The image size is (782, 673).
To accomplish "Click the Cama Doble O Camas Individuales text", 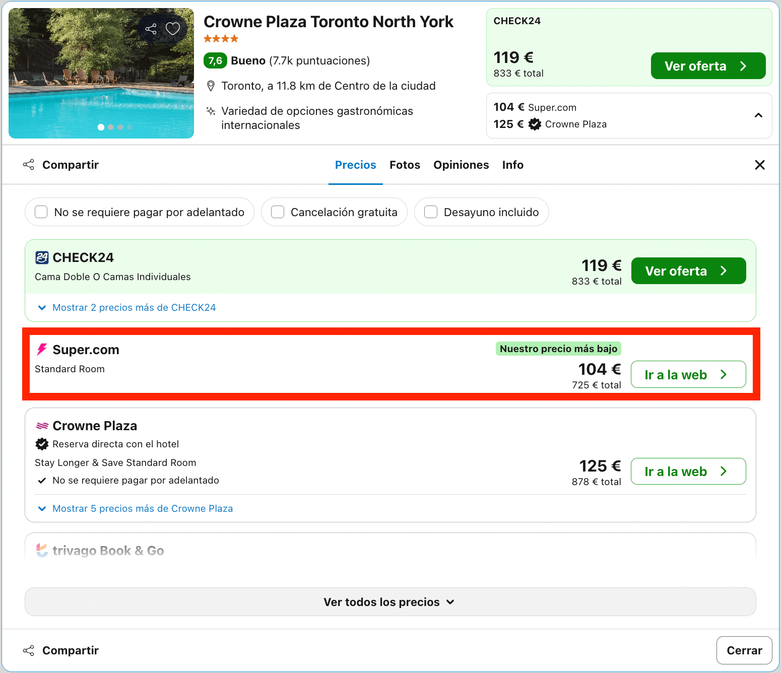I will (x=113, y=277).
